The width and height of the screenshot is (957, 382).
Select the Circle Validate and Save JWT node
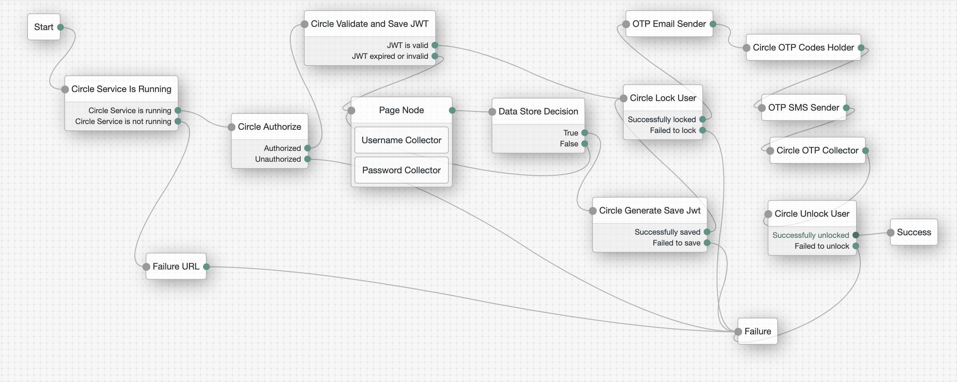[x=369, y=24]
